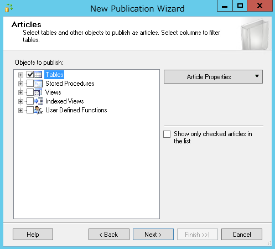The width and height of the screenshot is (275, 249).
Task: Close the wizard window
Action: [260, 6]
